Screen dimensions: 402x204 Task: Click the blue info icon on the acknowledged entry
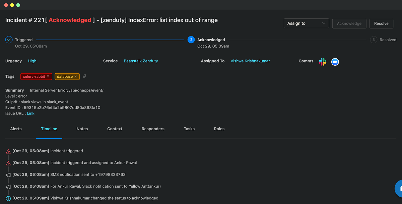(x=8, y=198)
